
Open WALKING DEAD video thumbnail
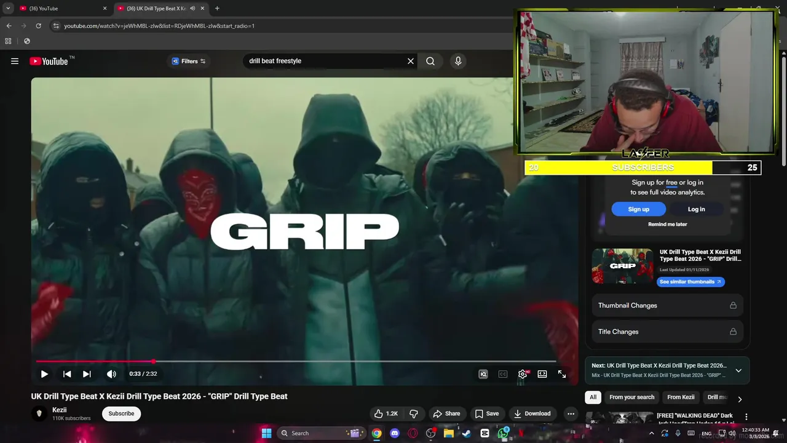click(x=619, y=418)
